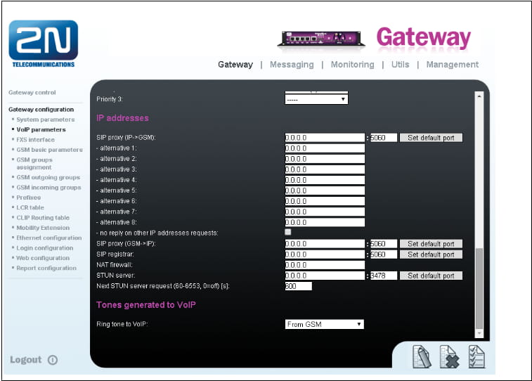
Task: Open GSM basic parameters
Action: [49, 150]
